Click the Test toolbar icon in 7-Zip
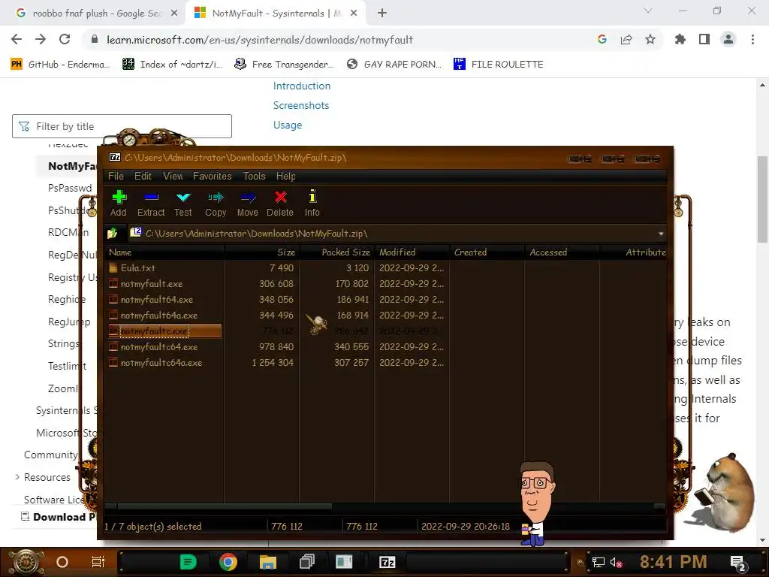The width and height of the screenshot is (769, 577). pyautogui.click(x=183, y=203)
